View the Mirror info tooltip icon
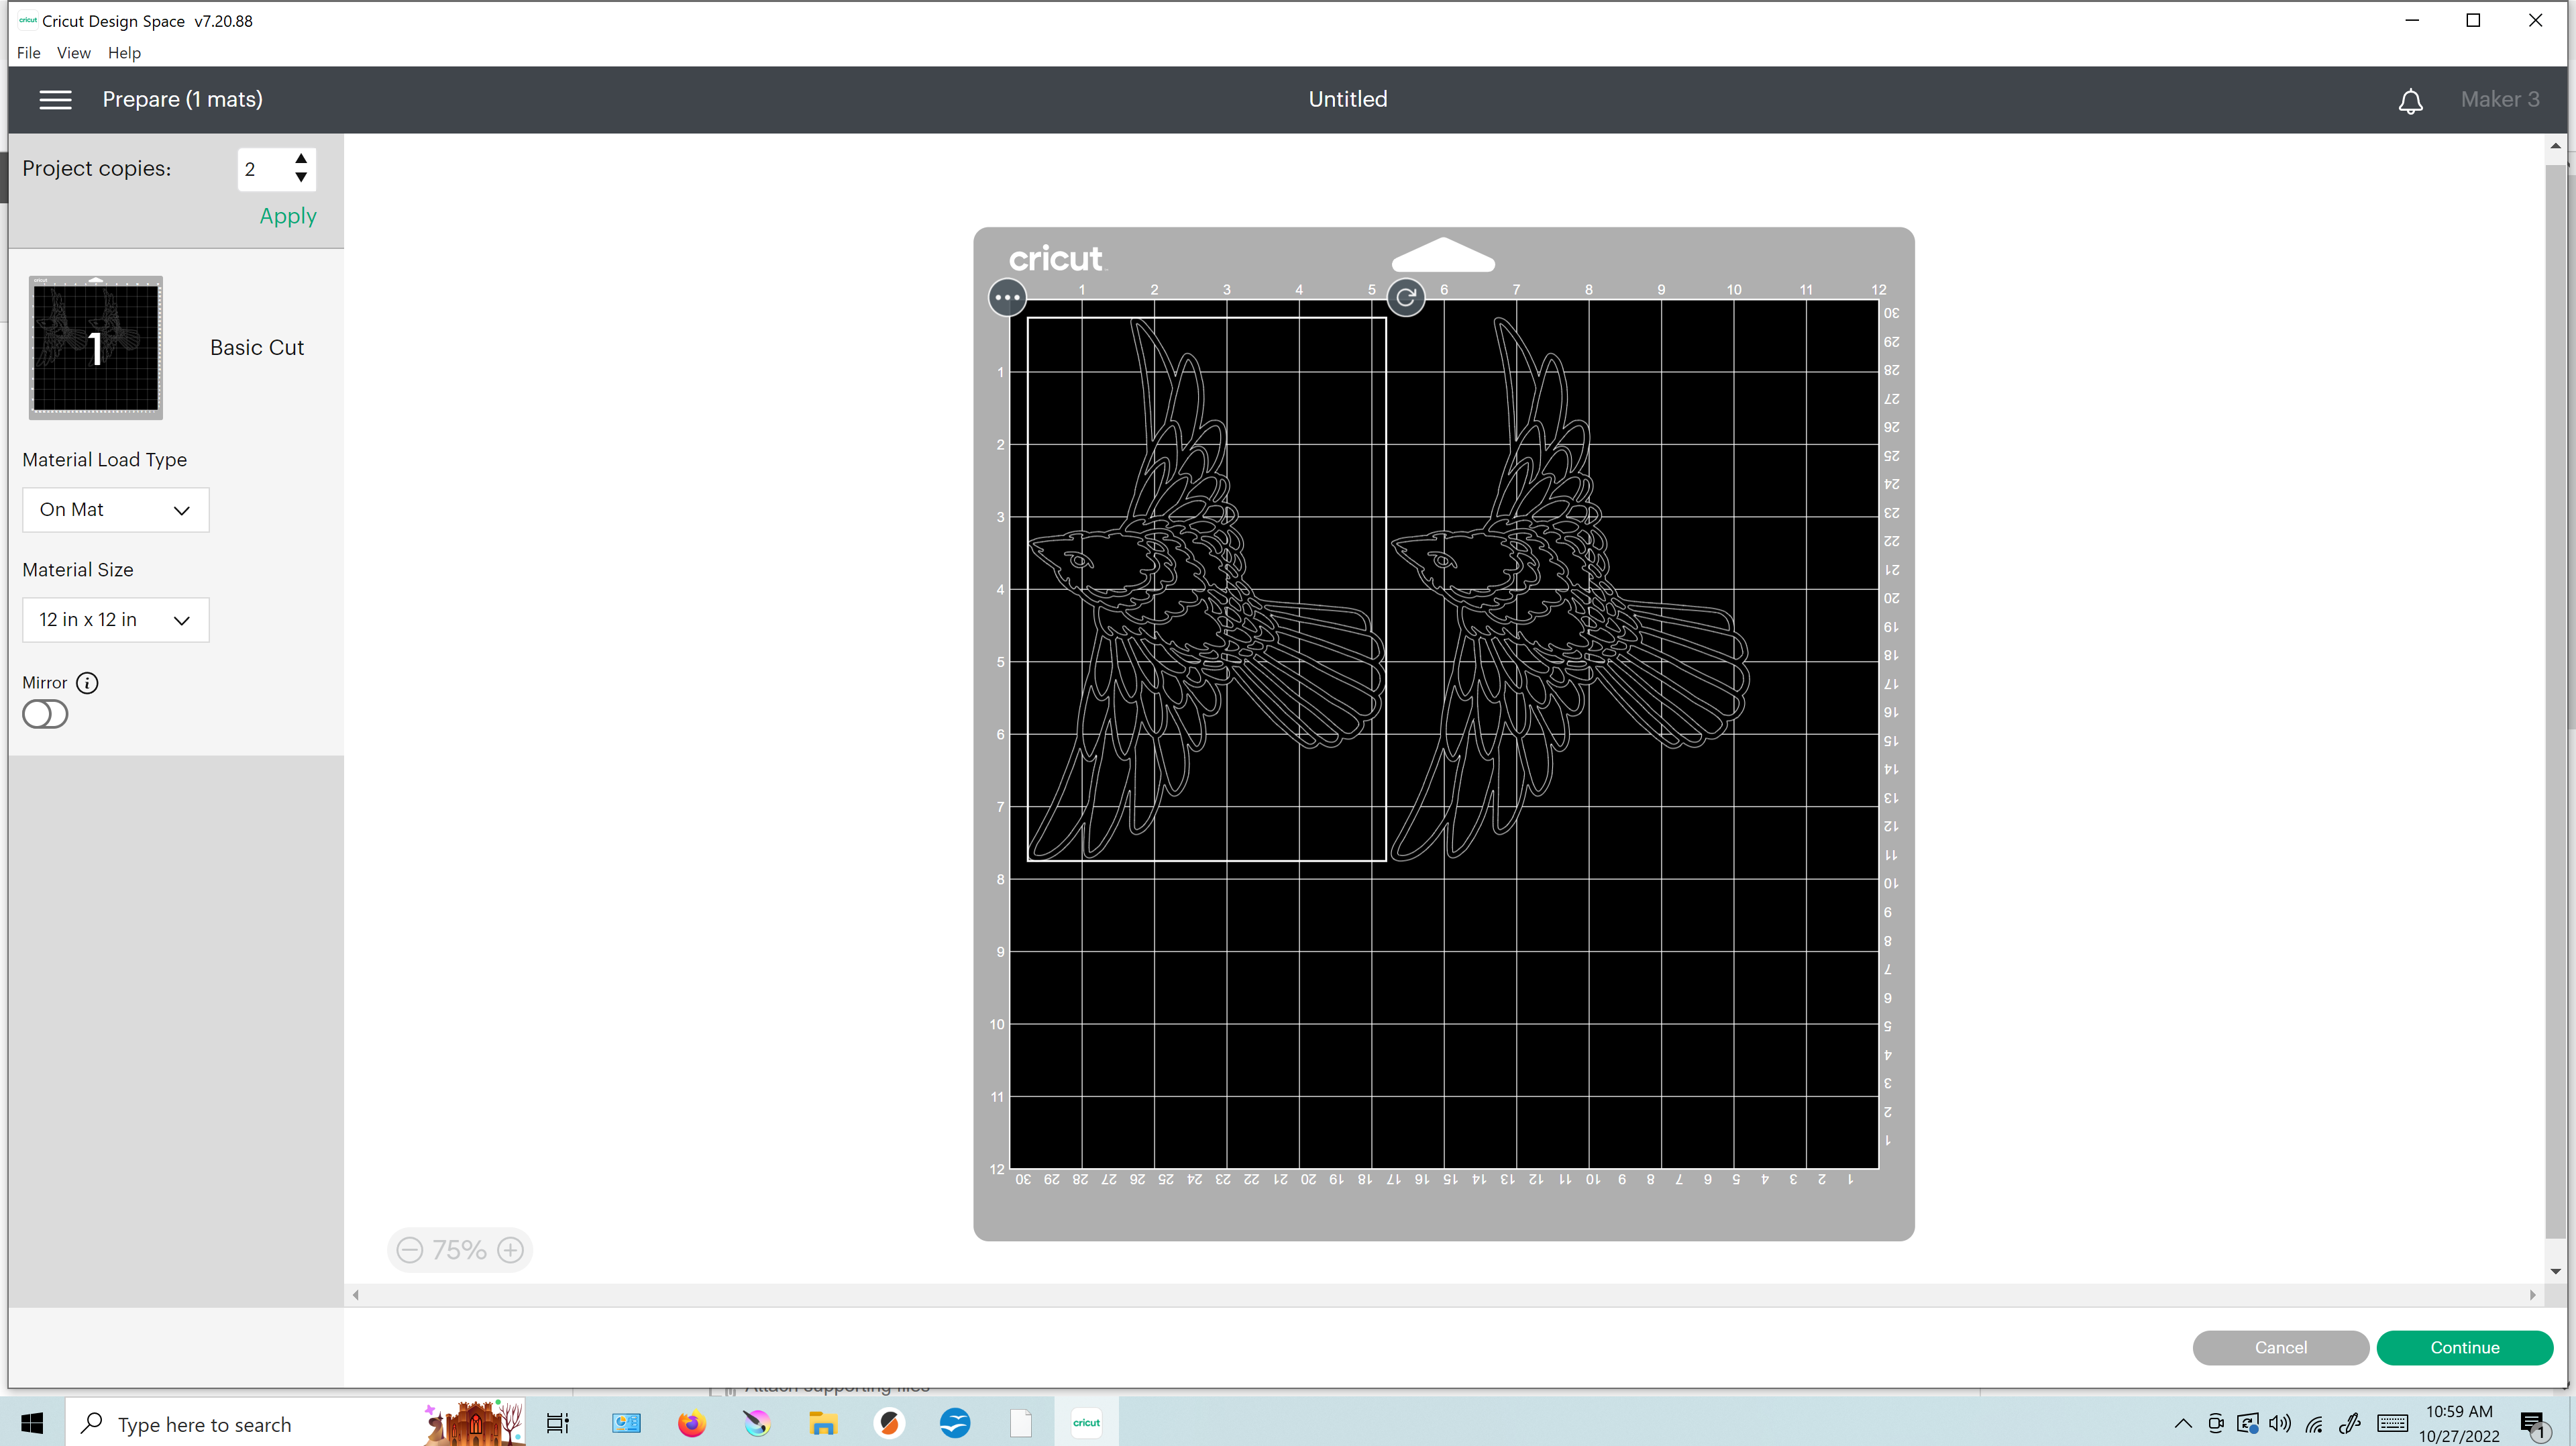This screenshot has height=1446, width=2576. tap(87, 683)
